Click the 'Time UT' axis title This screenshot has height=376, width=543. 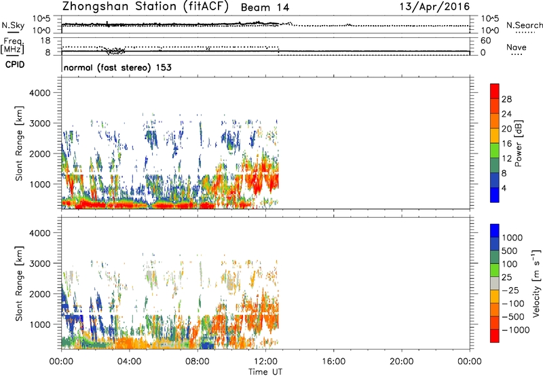click(x=265, y=372)
